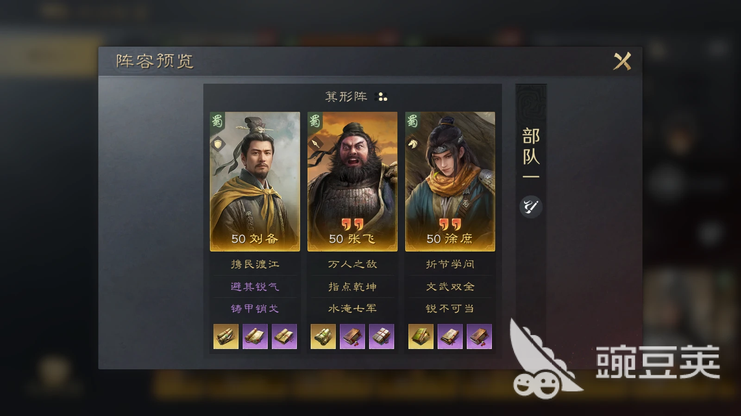This screenshot has height=416, width=741.
Task: Open the 避其锐气 skill entry
Action: click(255, 287)
